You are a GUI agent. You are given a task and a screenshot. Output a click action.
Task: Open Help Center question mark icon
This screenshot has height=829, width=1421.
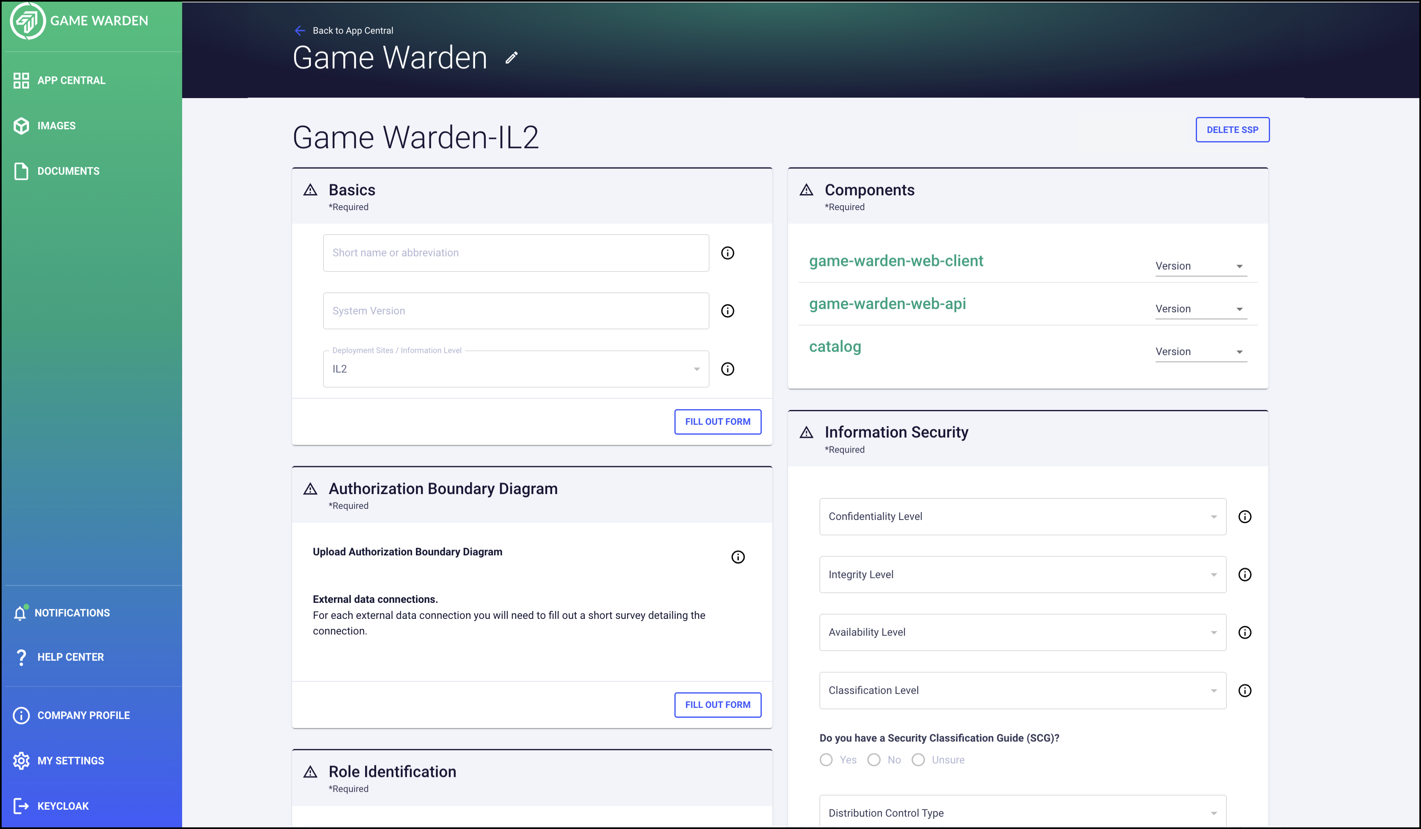pos(21,657)
